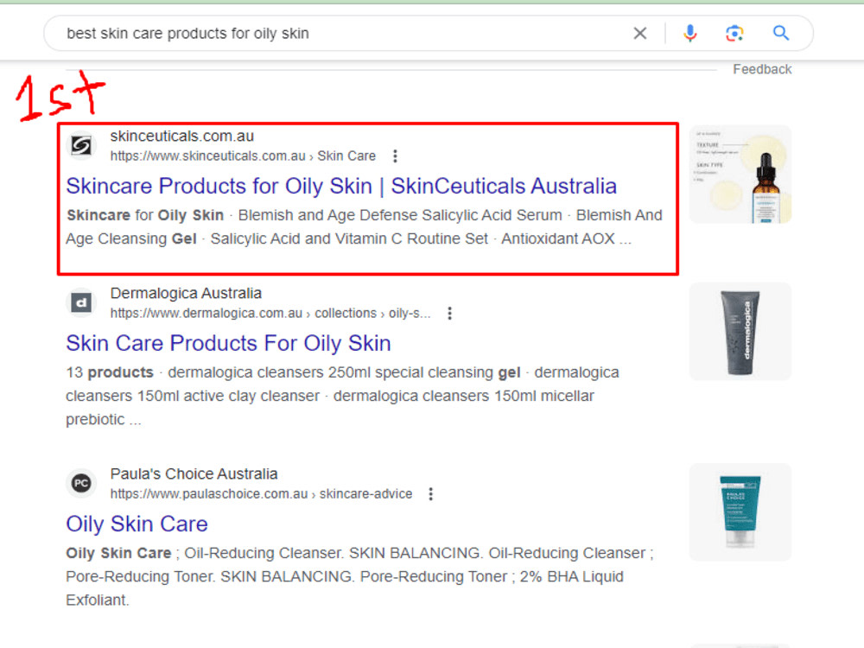
Task: Open Google Lens image search icon
Action: point(734,34)
